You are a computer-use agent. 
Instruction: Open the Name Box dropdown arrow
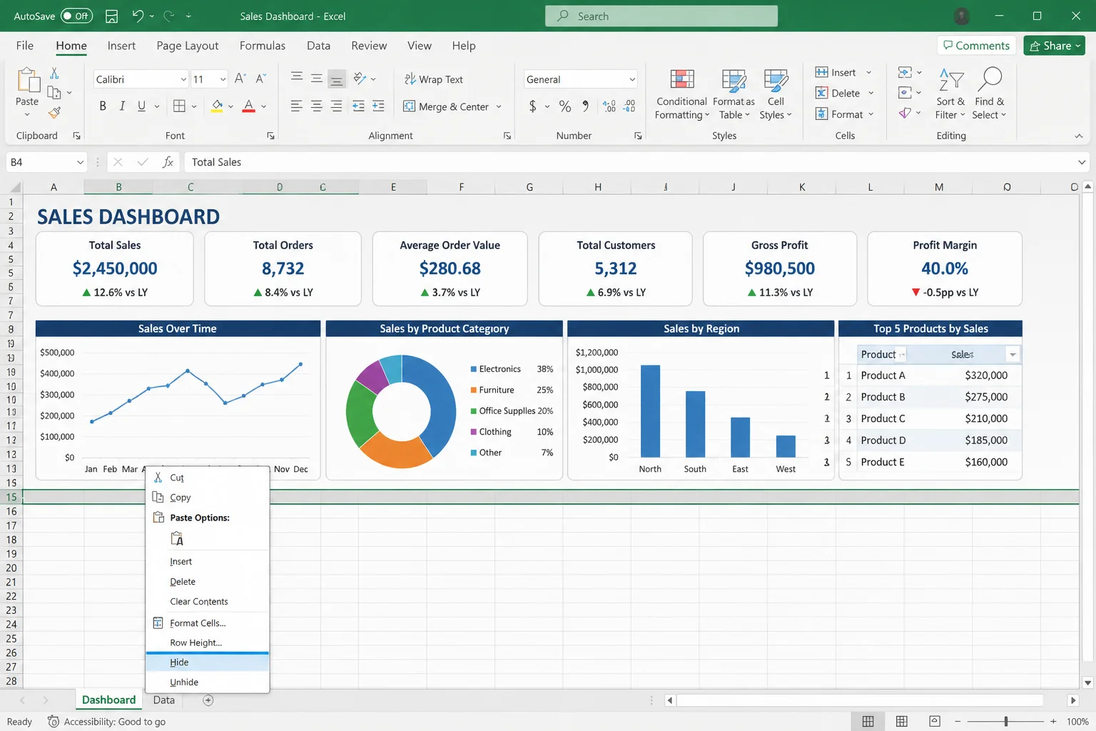(80, 163)
